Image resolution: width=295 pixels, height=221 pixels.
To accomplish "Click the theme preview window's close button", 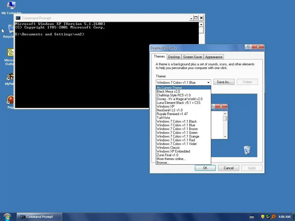I will 221,106.
